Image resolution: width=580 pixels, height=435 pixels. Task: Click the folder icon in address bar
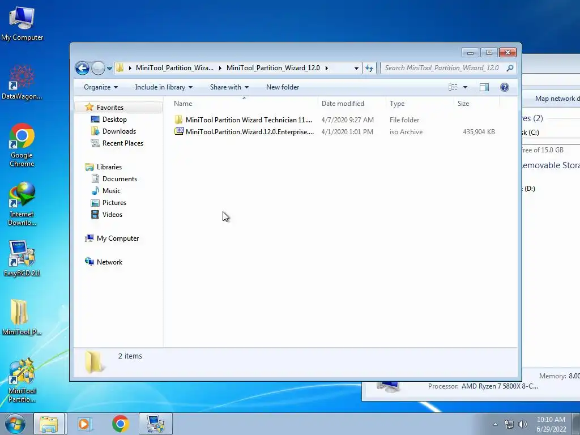tap(120, 68)
